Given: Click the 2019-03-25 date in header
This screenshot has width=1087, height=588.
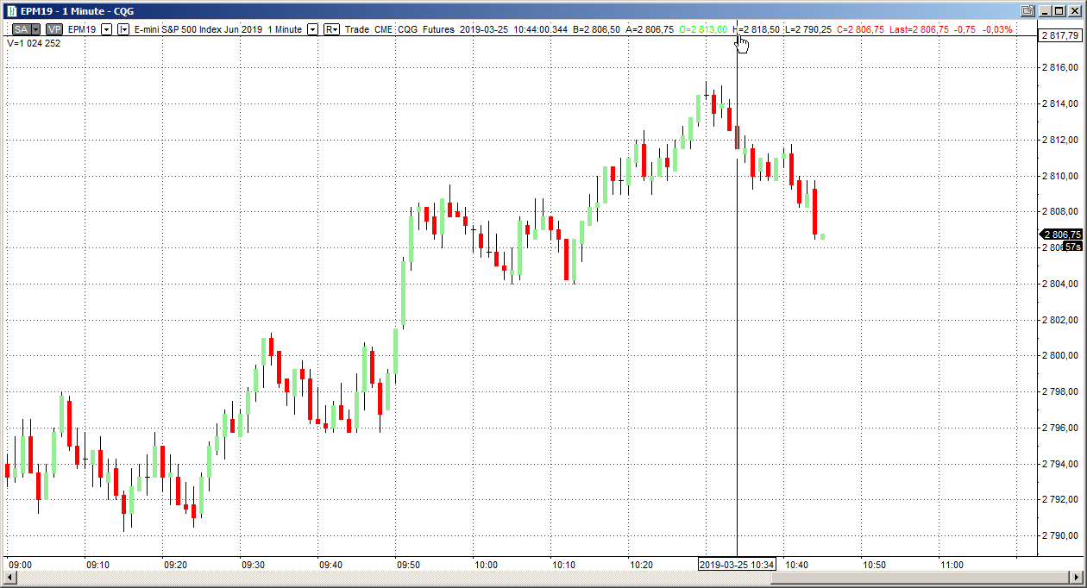Looking at the screenshot, I should point(484,29).
